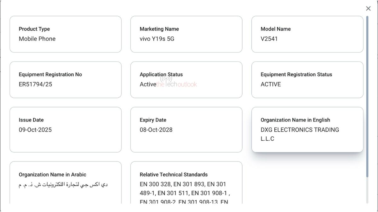Screen dimensions: 378x212
Task: Select the ACTIVE equipment registration status
Action: (x=271, y=84)
